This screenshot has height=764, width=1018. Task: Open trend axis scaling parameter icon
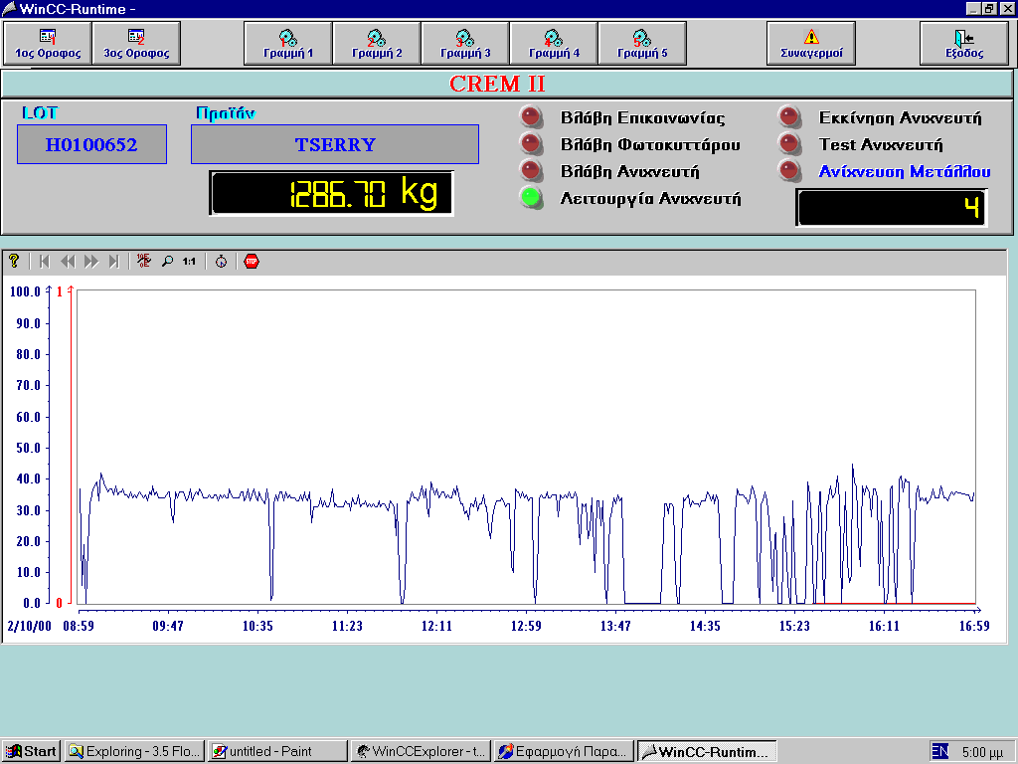point(144,262)
